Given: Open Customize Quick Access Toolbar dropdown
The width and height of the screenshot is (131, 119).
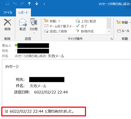Looking at the screenshot, I should [x=44, y=4].
